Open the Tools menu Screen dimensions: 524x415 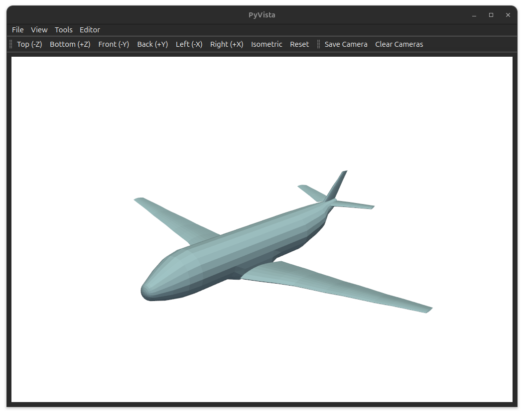pyautogui.click(x=64, y=30)
